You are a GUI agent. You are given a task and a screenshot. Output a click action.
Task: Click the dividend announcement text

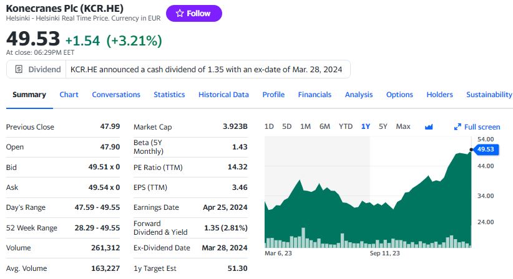(x=207, y=70)
